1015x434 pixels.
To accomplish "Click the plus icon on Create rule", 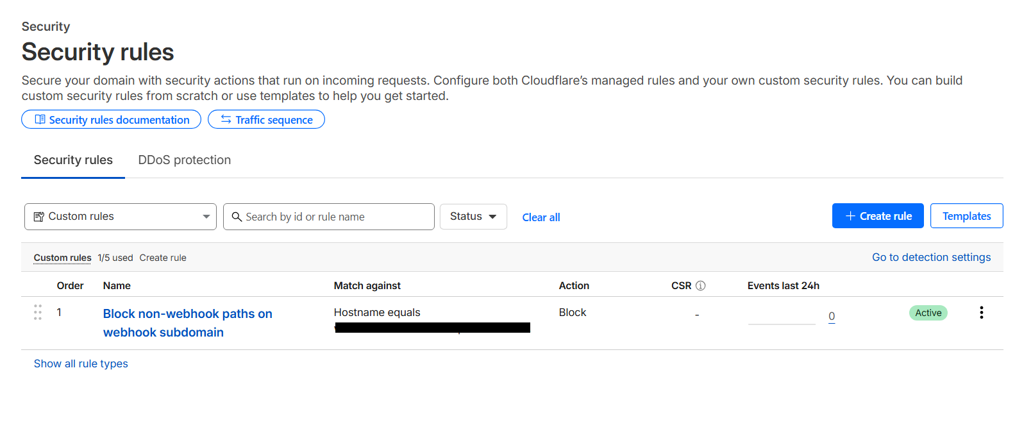I will tap(850, 216).
